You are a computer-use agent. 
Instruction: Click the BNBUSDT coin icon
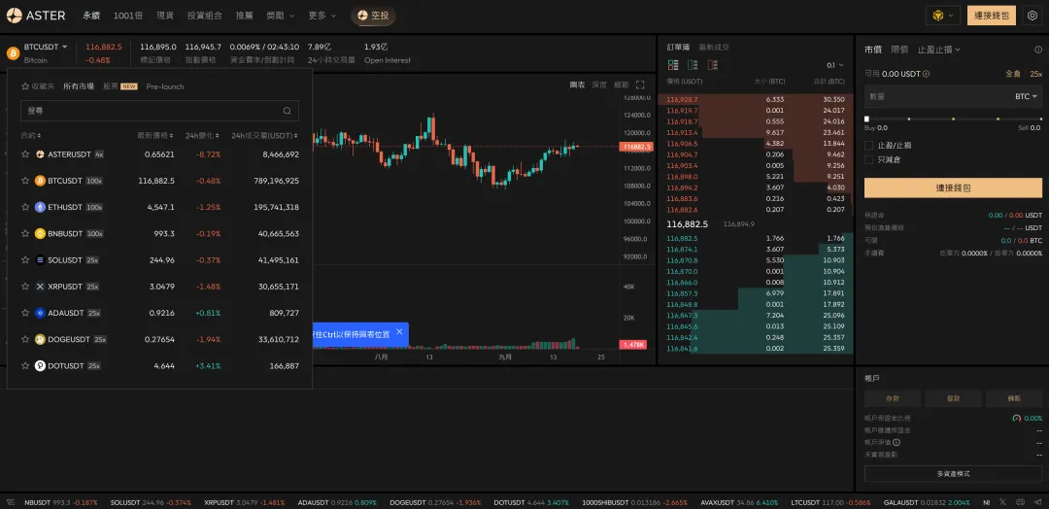(x=40, y=233)
